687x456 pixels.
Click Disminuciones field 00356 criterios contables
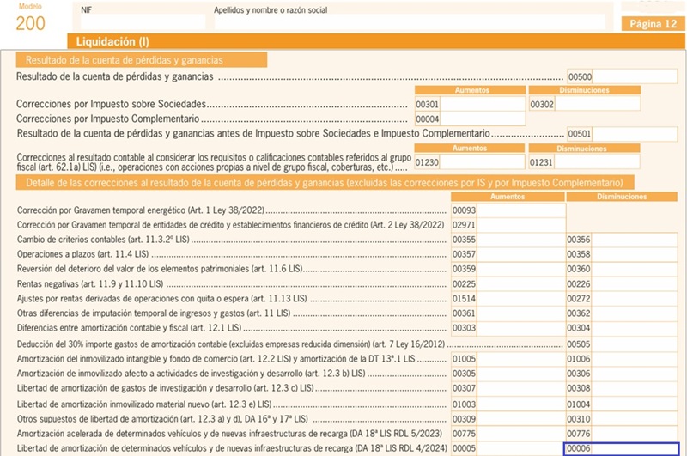pos(635,240)
